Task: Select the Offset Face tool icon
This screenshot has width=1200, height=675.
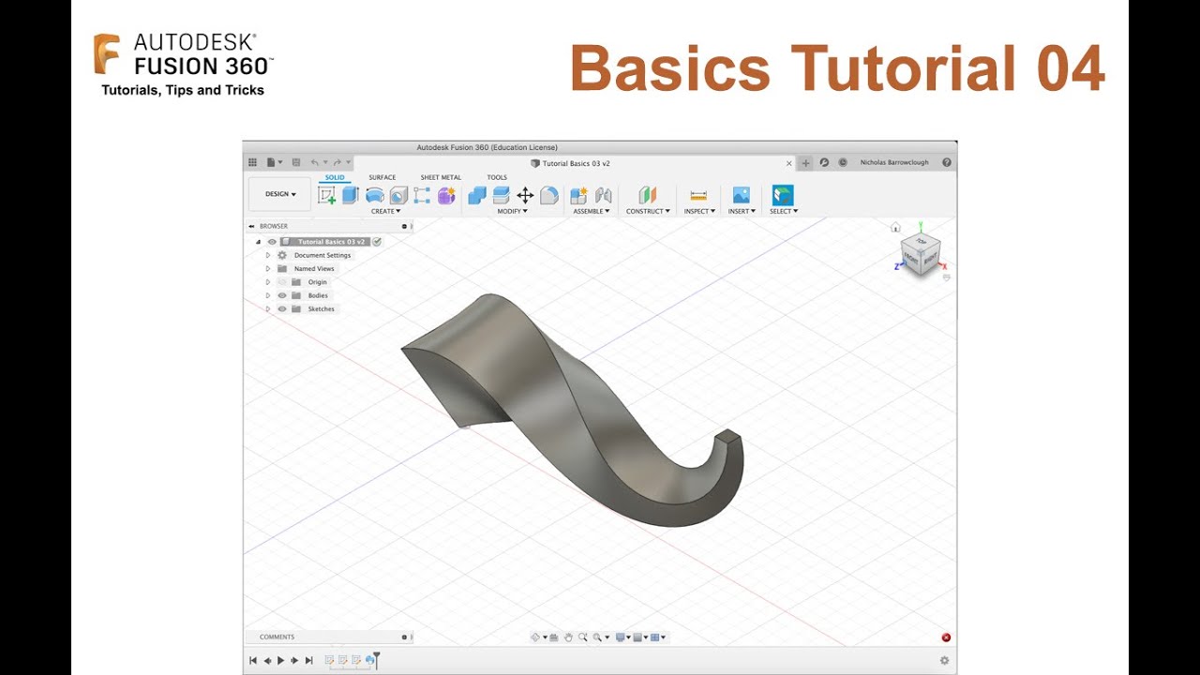Action: click(501, 195)
